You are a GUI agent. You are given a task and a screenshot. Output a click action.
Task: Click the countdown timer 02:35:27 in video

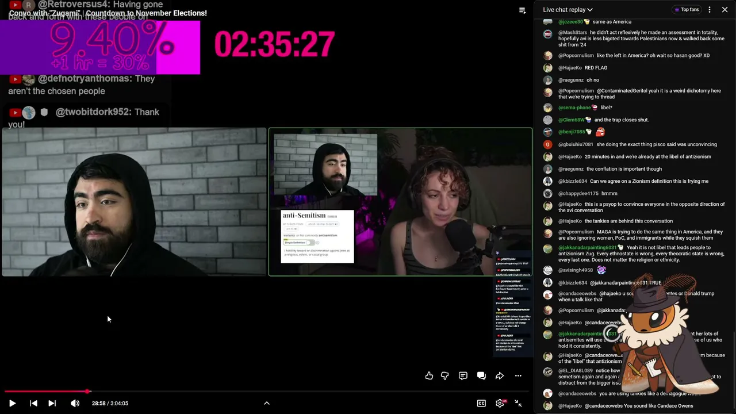[274, 44]
